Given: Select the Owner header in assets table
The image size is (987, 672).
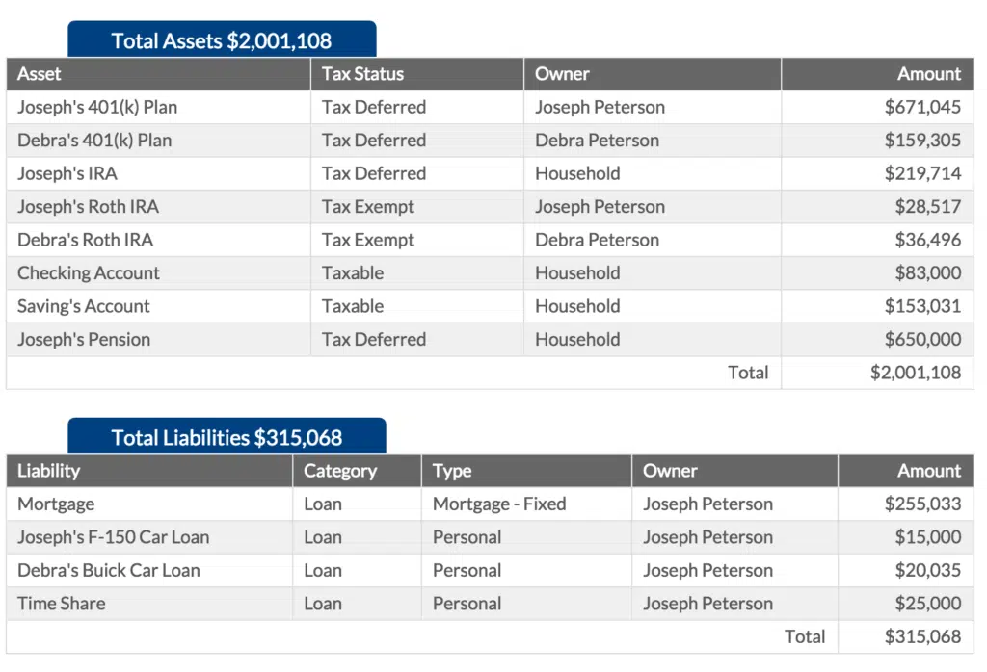Looking at the screenshot, I should 562,74.
